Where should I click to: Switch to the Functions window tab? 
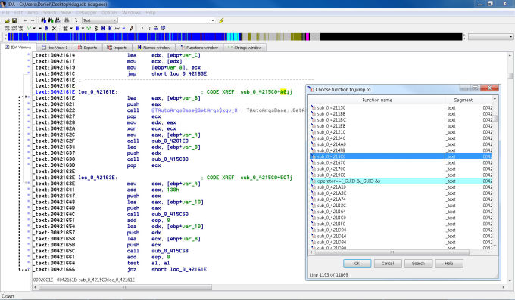[199, 48]
